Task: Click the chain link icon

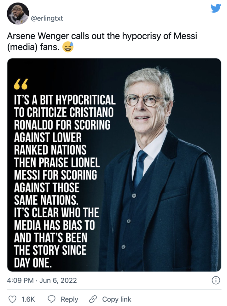Action: [93, 299]
